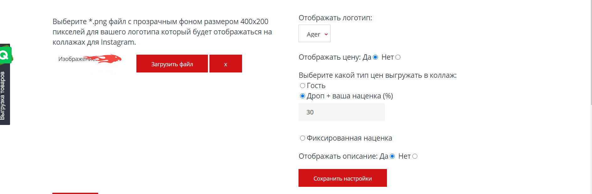Screen dimensions: 592x194
Task: Choose the Фиксированная наценка radio button
Action: 303,138
